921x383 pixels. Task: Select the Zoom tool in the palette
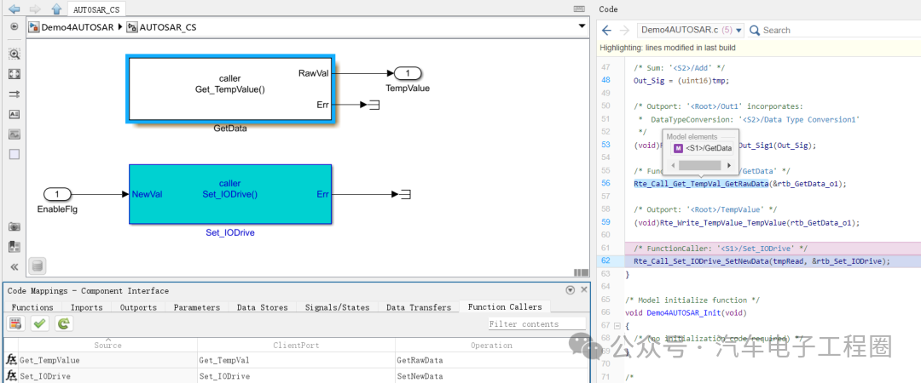click(x=14, y=54)
